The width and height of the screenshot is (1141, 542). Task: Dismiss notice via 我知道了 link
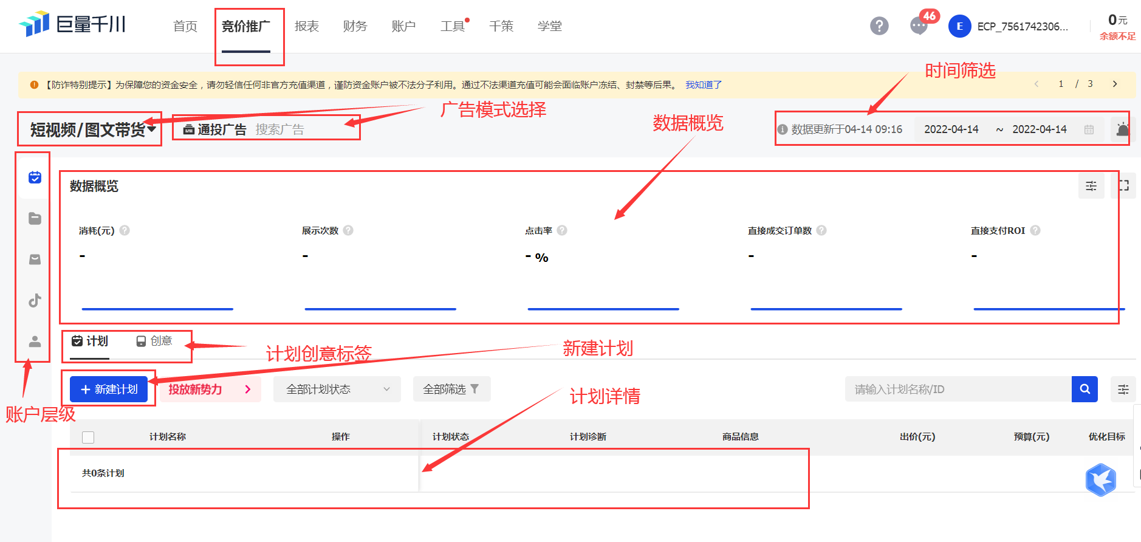coord(704,84)
